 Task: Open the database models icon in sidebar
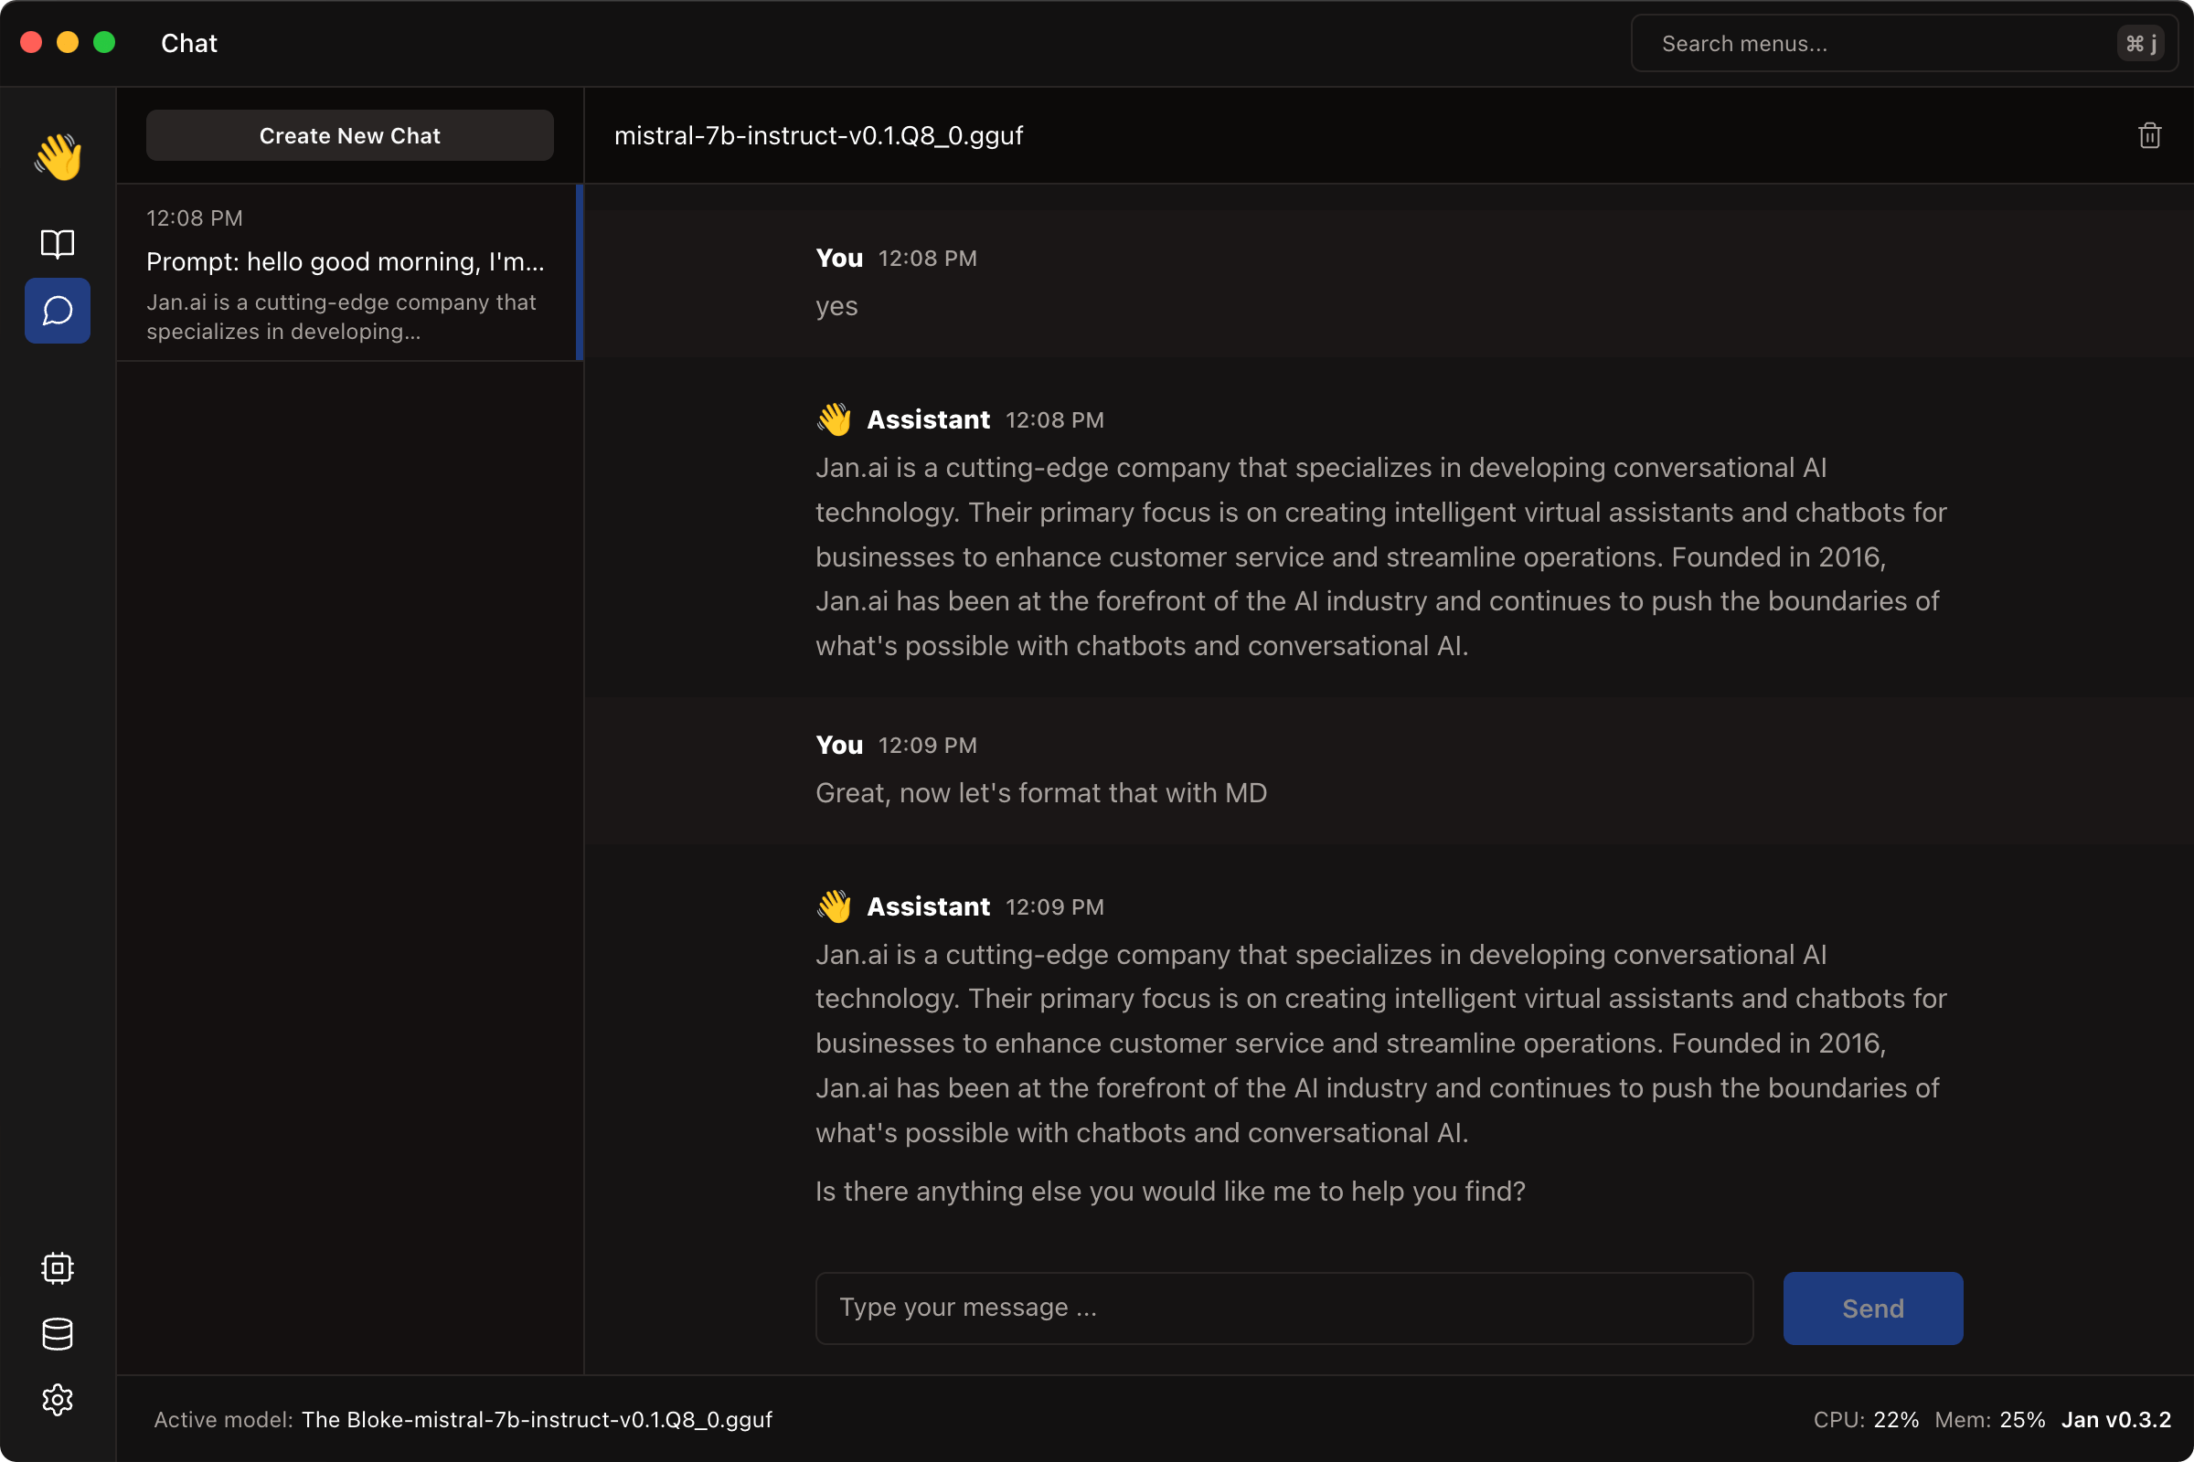click(x=58, y=1334)
